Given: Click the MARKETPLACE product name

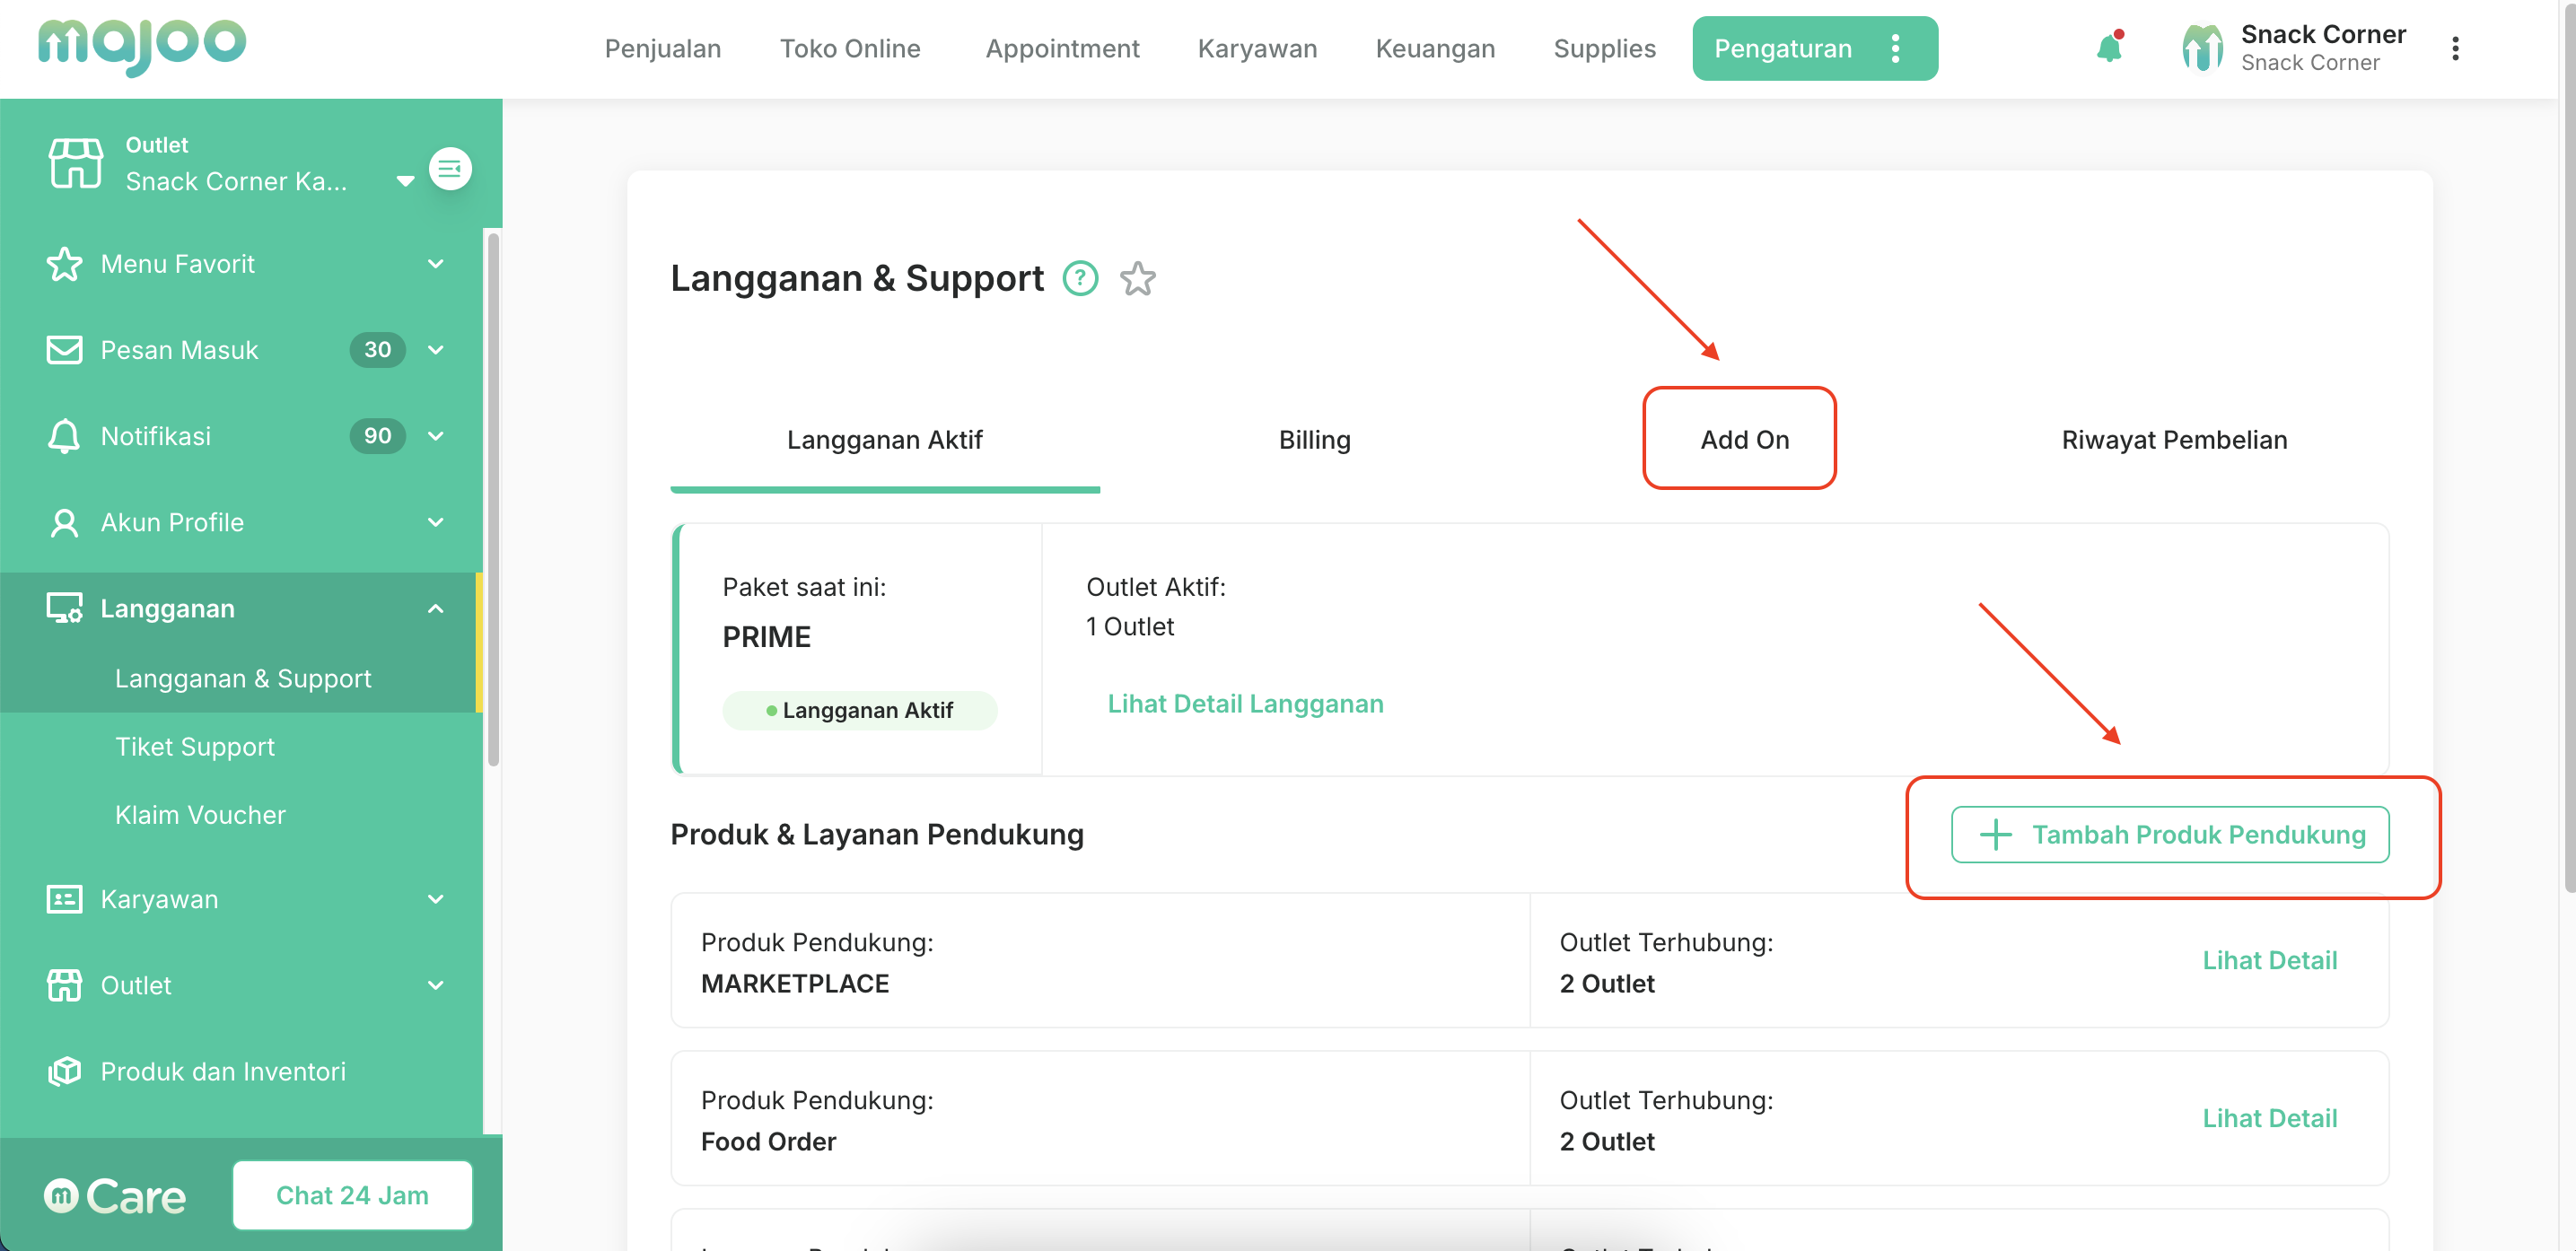Looking at the screenshot, I should 794,983.
